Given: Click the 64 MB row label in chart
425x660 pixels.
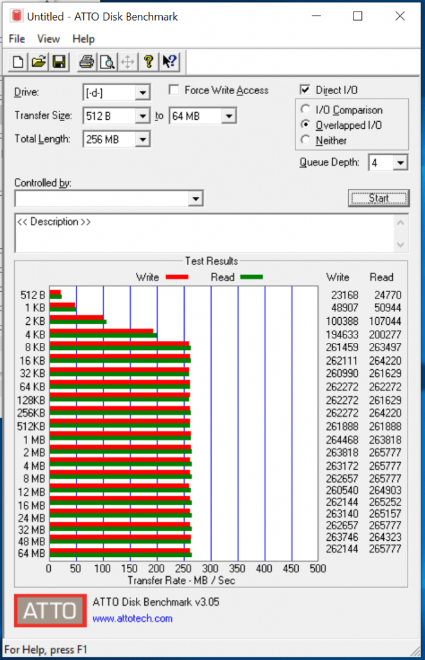Looking at the screenshot, I should 32,553.
